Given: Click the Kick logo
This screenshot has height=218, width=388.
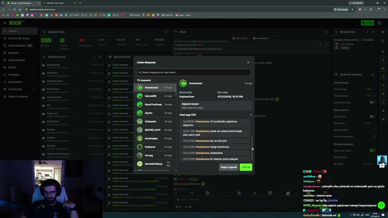Looking at the screenshot, I should pyautogui.click(x=16, y=23).
